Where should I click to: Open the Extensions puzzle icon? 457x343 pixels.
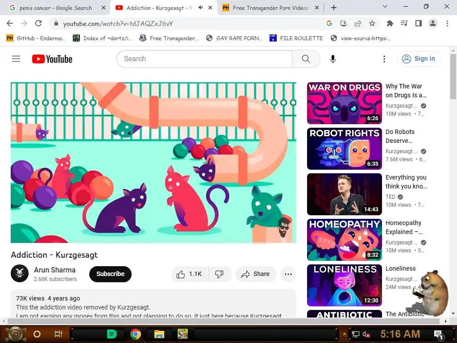[x=390, y=23]
